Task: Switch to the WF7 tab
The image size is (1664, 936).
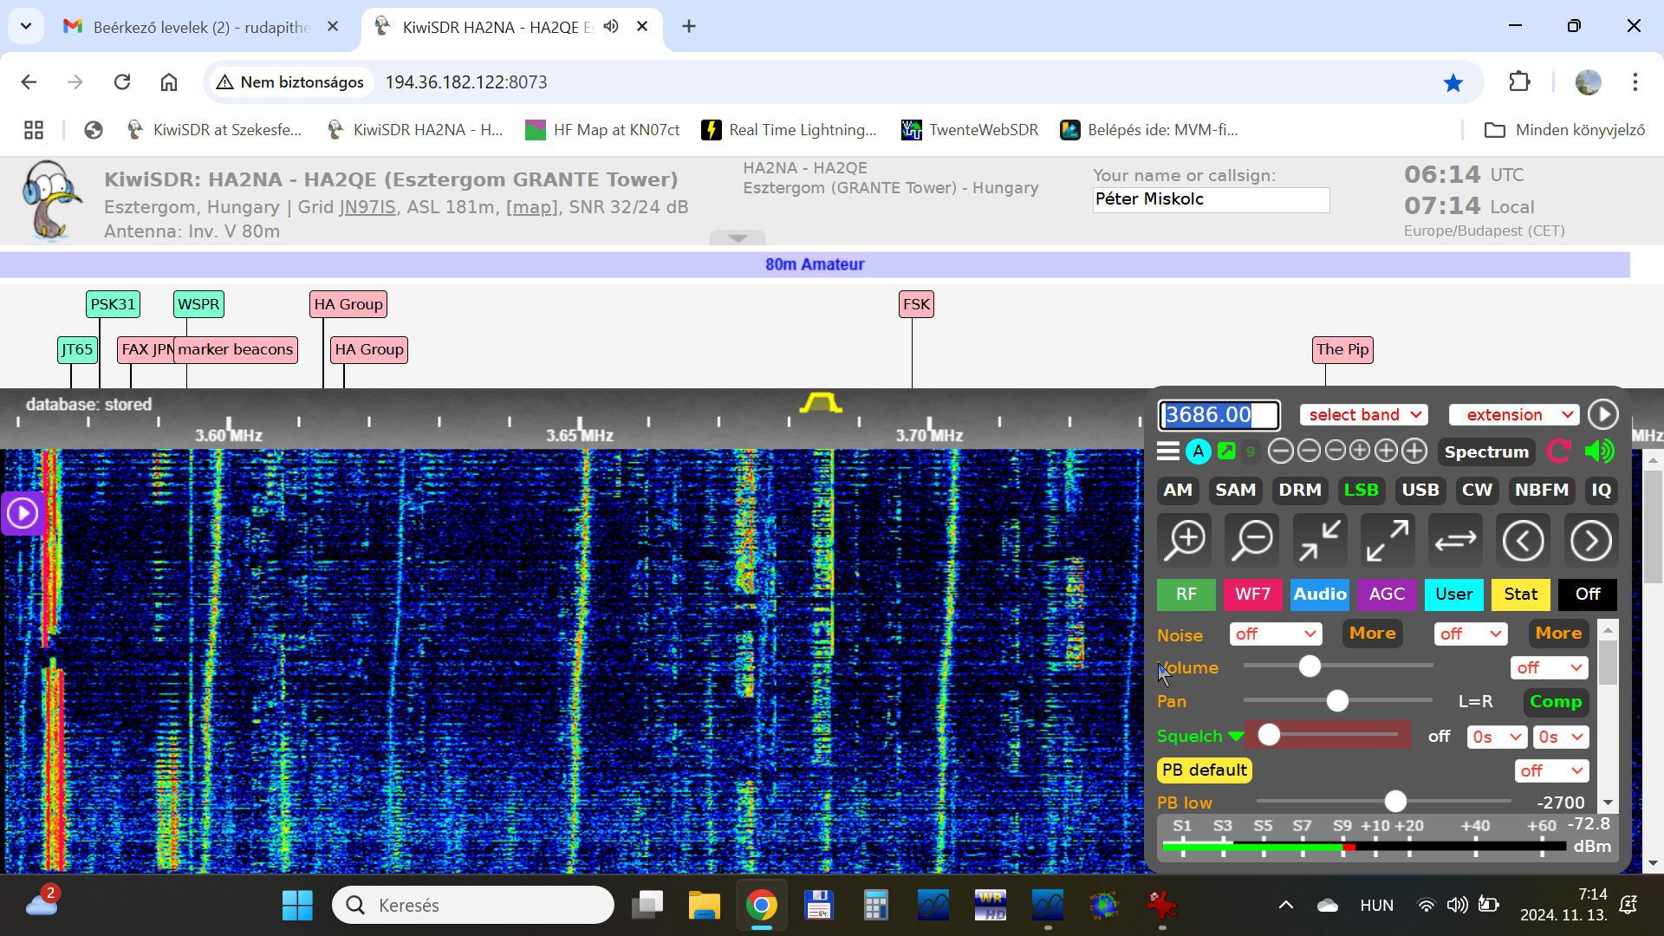Action: pos(1251,595)
